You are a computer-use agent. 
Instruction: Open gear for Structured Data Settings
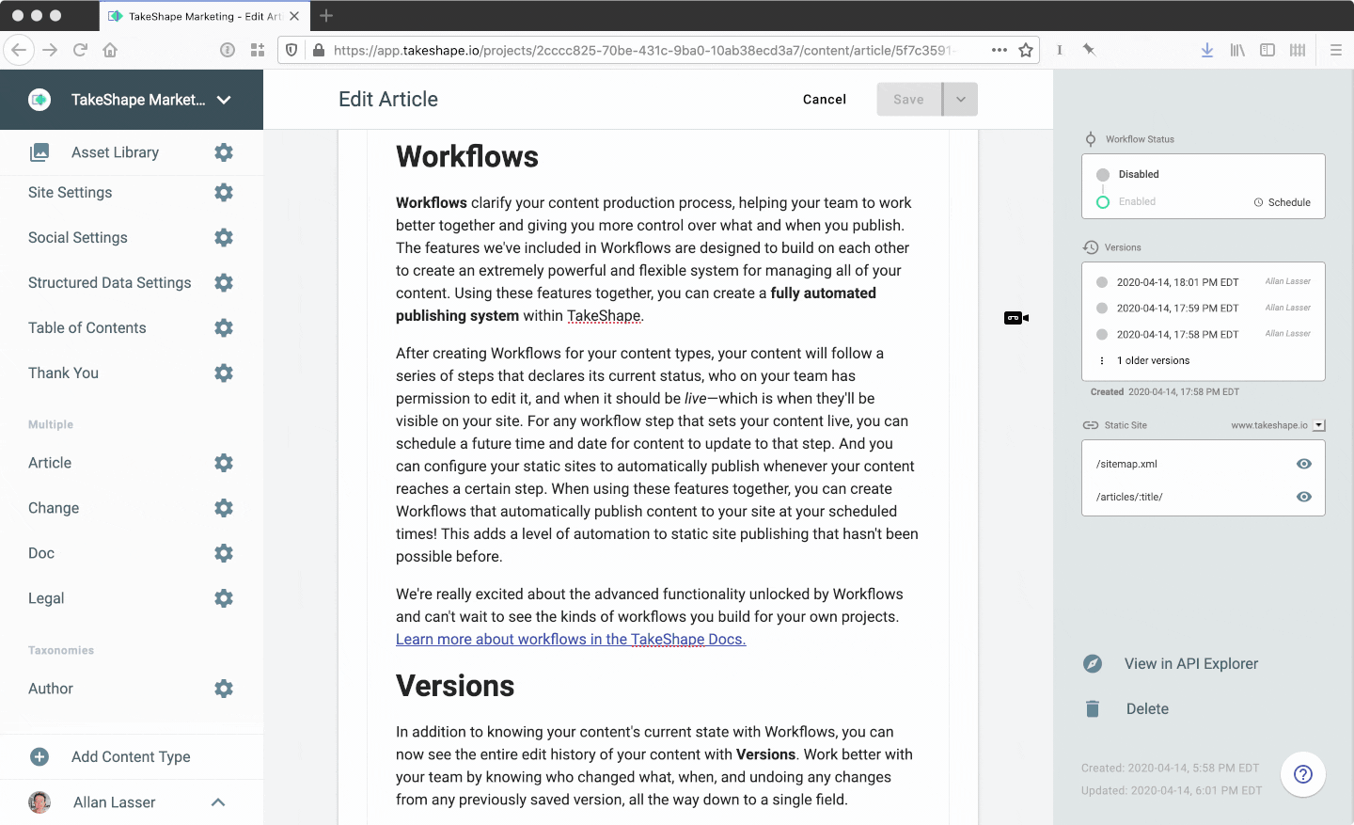pos(224,282)
